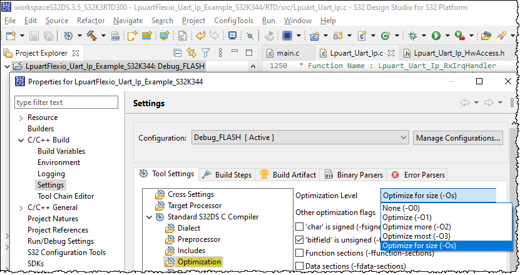Enable Function sections checkbox

click(x=300, y=253)
